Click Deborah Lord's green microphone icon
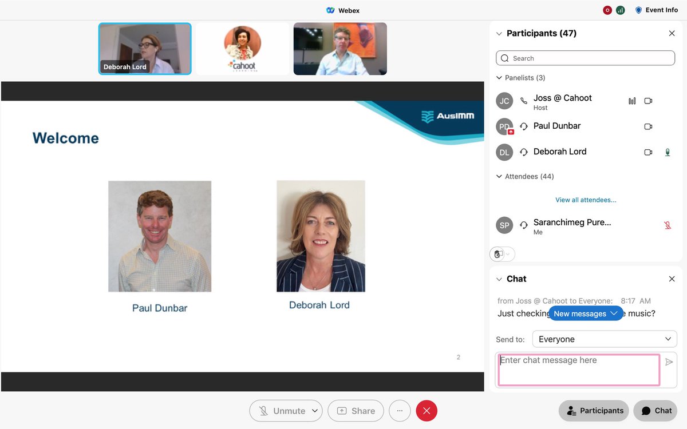Viewport: 687px width, 429px height. coord(668,152)
